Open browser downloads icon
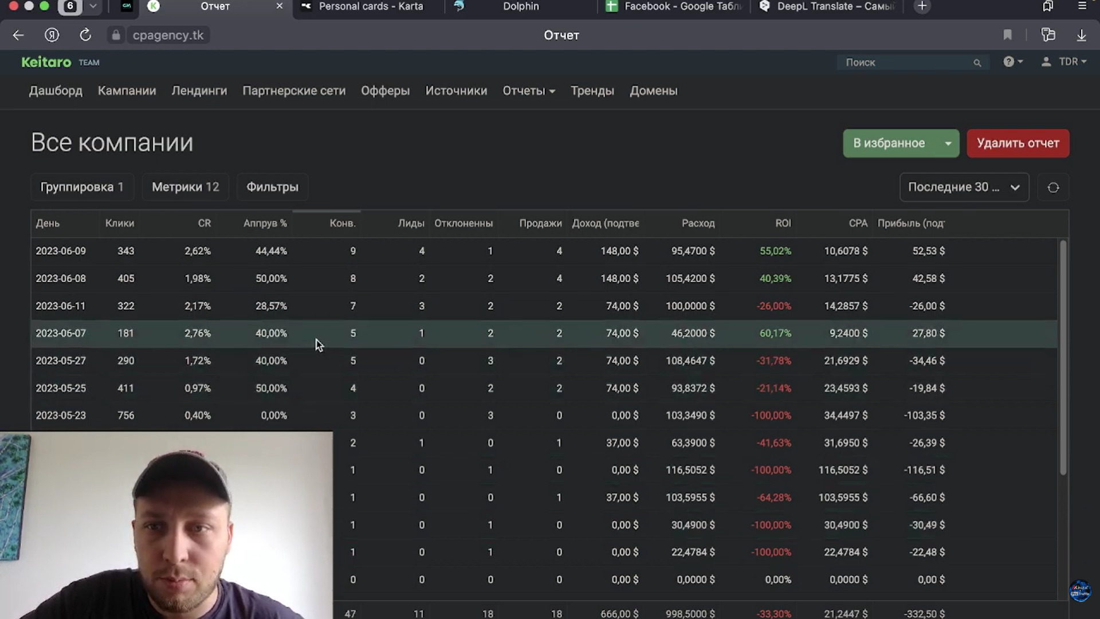1100x619 pixels. 1082,36
